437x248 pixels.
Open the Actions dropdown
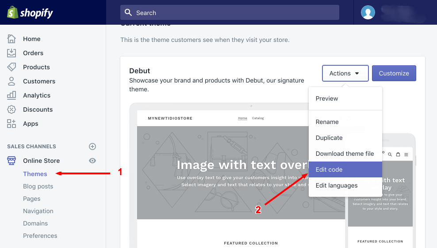pos(345,73)
